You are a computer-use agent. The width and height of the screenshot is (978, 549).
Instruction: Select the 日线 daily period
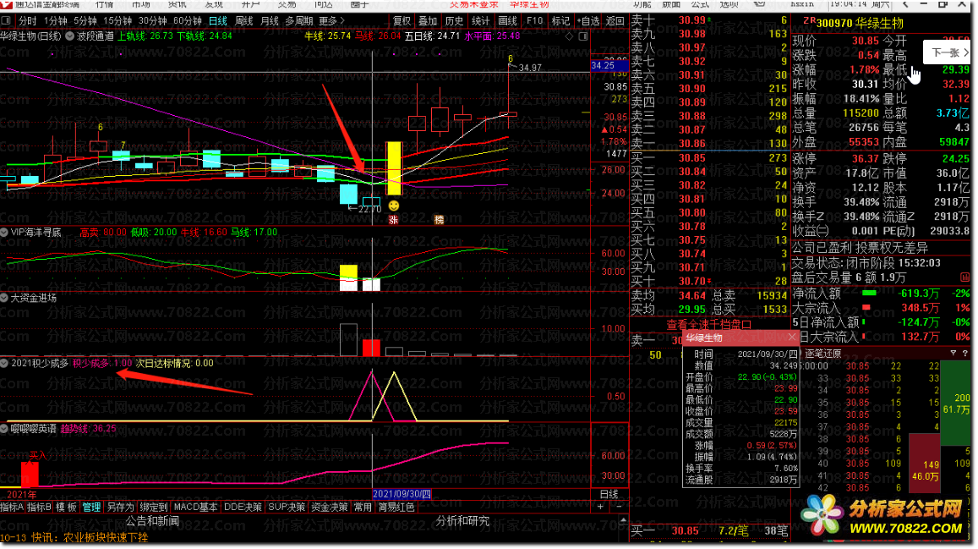coord(218,20)
